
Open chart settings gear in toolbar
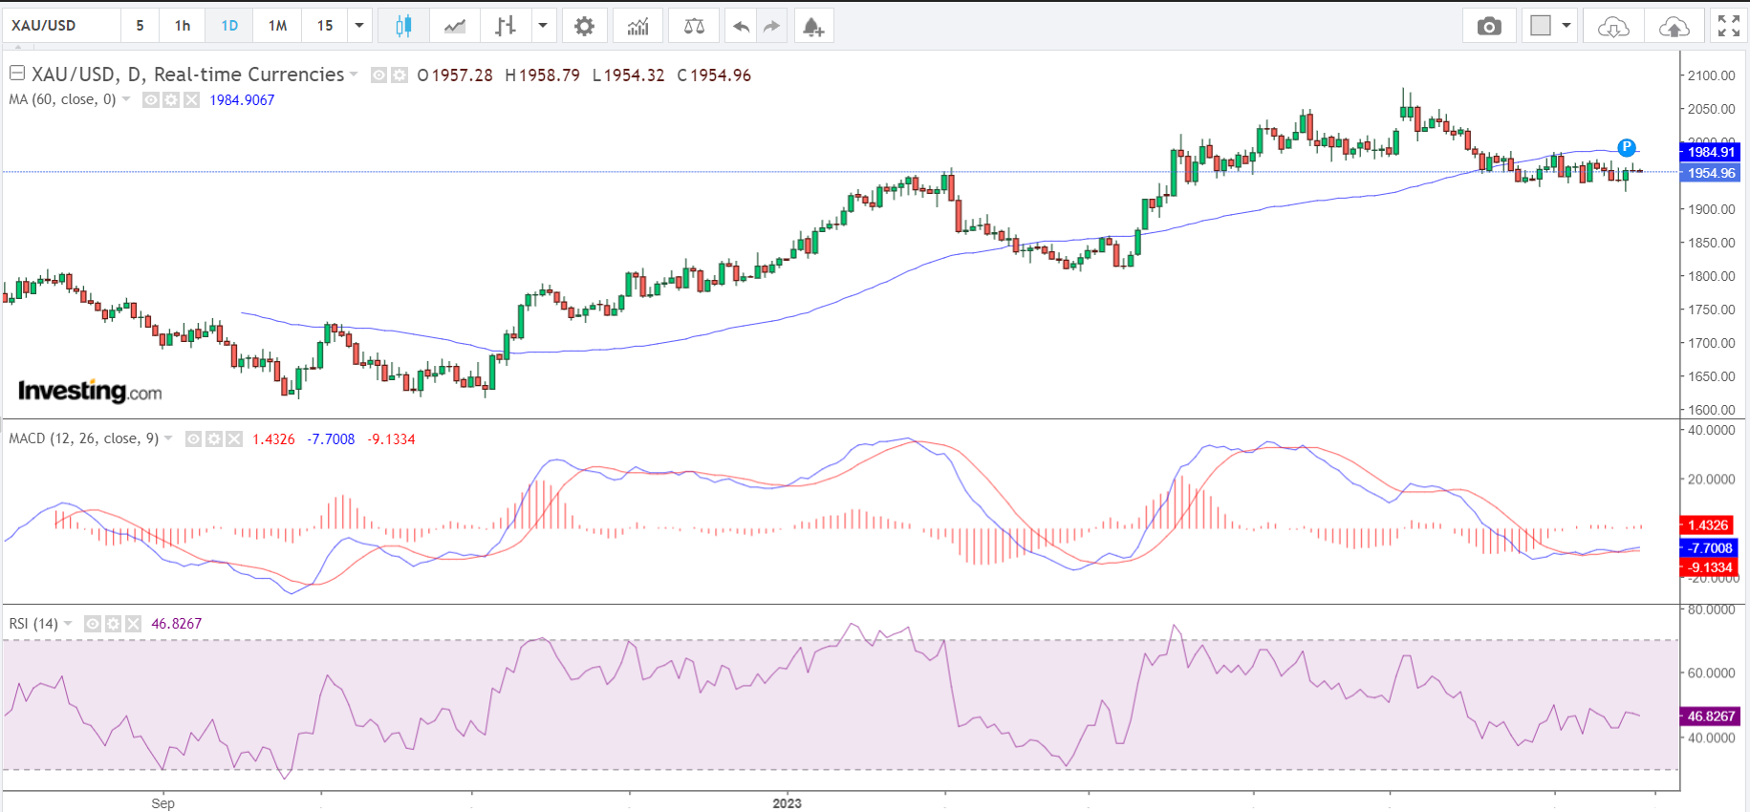coord(584,26)
